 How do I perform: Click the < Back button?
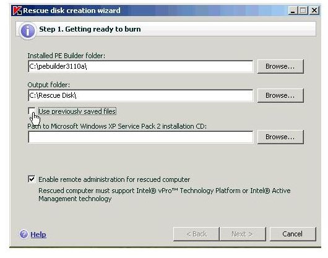pos(196,234)
